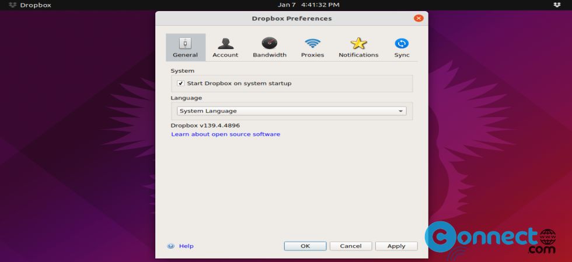Switch to the Sync tab

(402, 47)
